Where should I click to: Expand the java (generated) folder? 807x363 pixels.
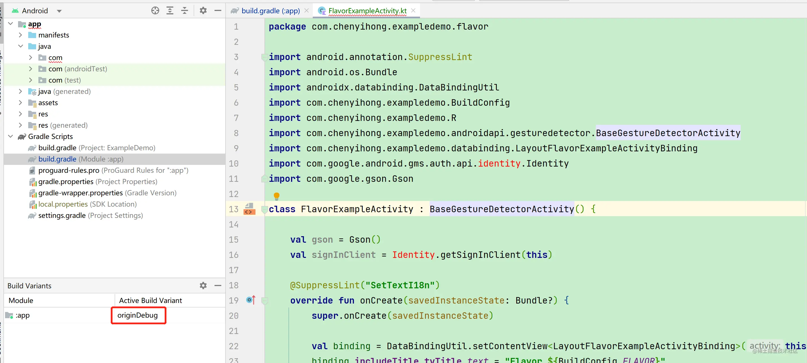pos(21,91)
